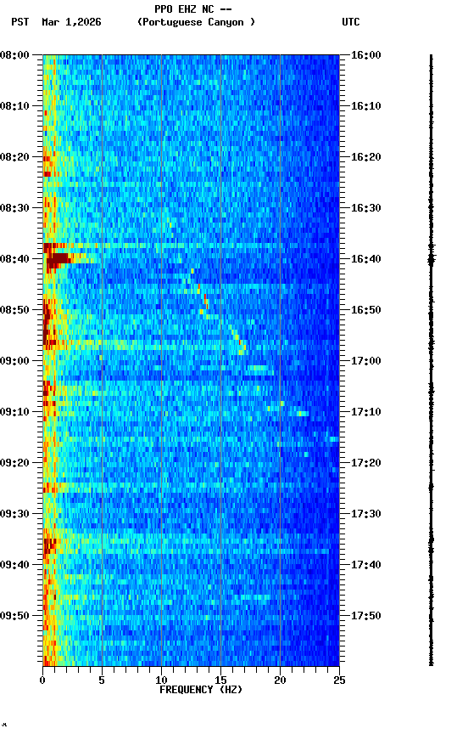Click the '09:00' PST time label
The image size is (468, 734).
(14, 361)
